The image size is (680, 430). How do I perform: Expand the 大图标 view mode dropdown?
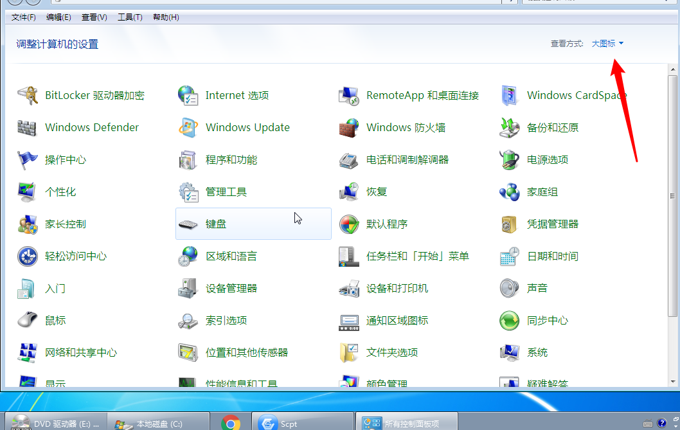(x=607, y=44)
